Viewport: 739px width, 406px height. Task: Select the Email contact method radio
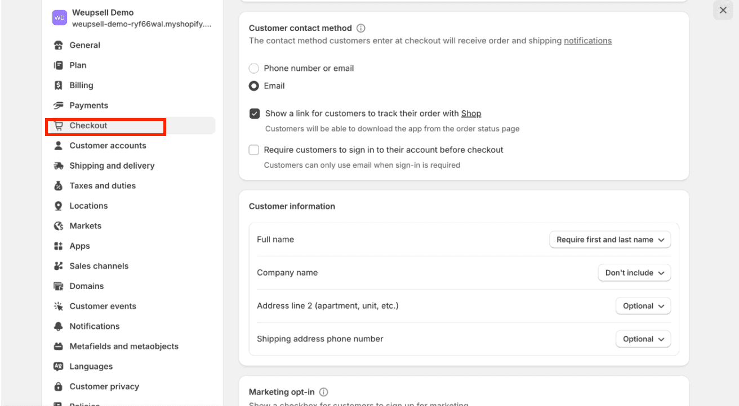point(254,86)
